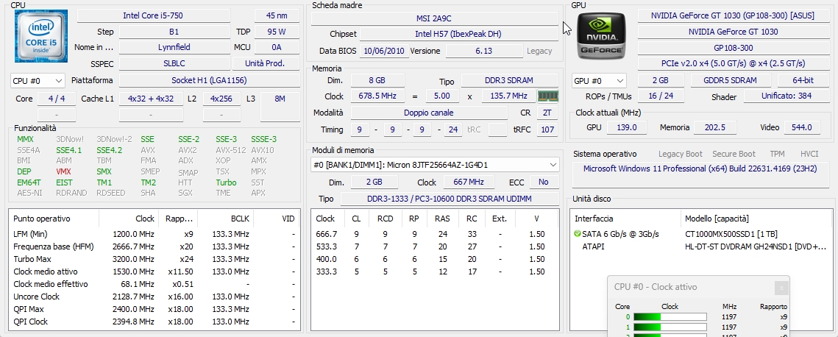Click the GPU clock 139.0 field
The image size is (838, 337).
626,127
